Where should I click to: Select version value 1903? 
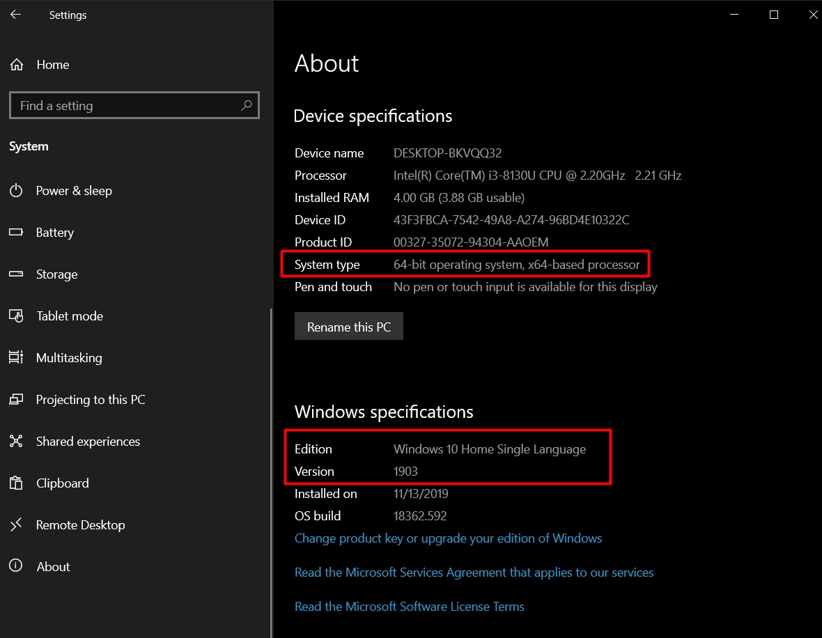(405, 472)
